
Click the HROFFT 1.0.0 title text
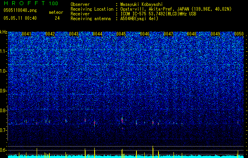tap(31, 3)
